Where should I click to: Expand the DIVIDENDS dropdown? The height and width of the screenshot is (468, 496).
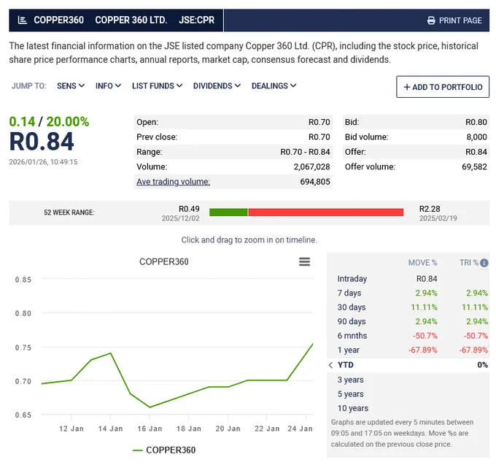[x=217, y=86]
